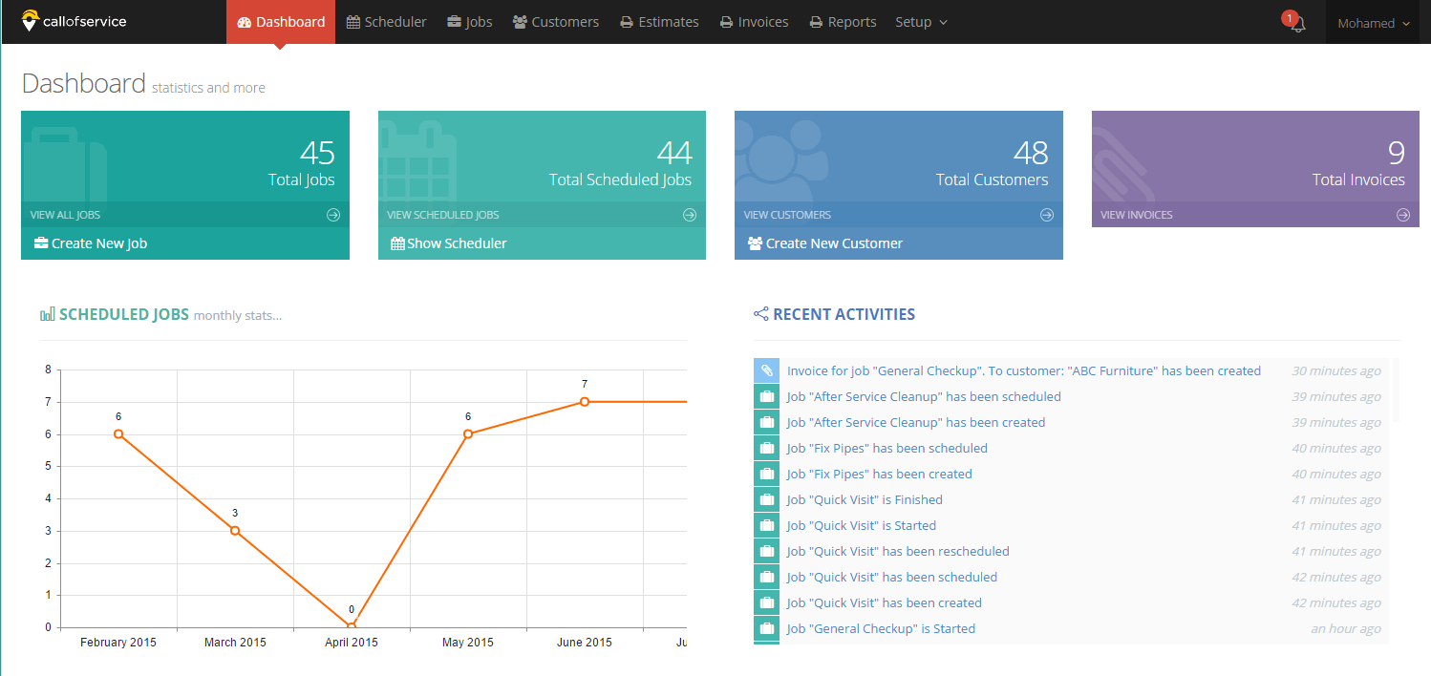Screen dimensions: 1431x676
Task: Click the briefcase icon beside Fix Pipes scheduled
Action: 766,448
